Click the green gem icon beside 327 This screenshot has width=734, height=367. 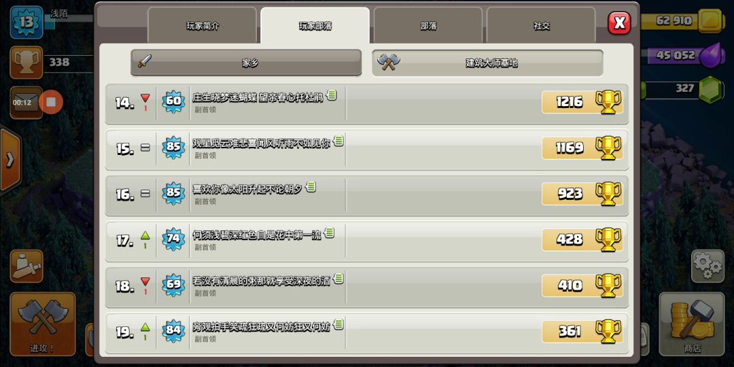pyautogui.click(x=711, y=90)
